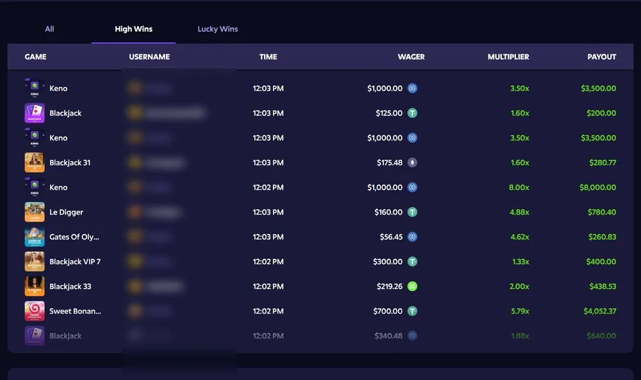Click the 4.62x multiplier value
641x380 pixels.
[520, 237]
